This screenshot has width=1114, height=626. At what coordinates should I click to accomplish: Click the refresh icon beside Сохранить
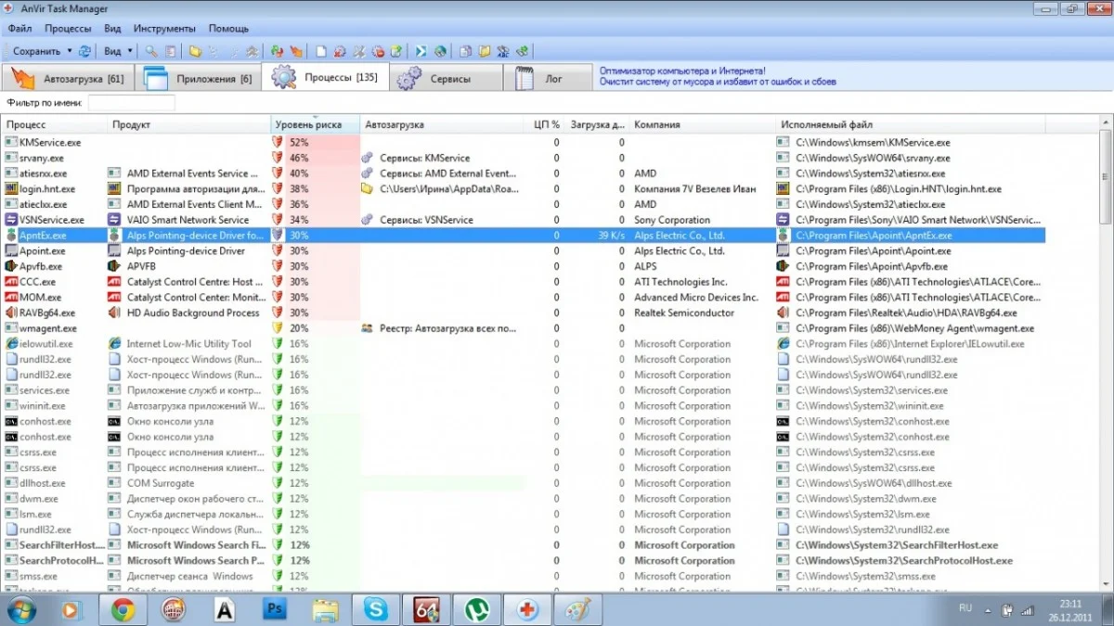click(85, 52)
